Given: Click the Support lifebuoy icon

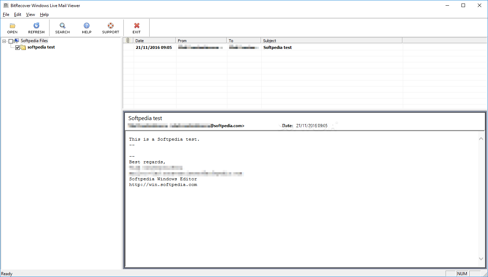Looking at the screenshot, I should 111,26.
